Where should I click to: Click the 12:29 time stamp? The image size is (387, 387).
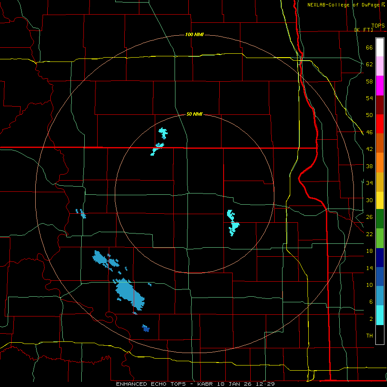265,384
